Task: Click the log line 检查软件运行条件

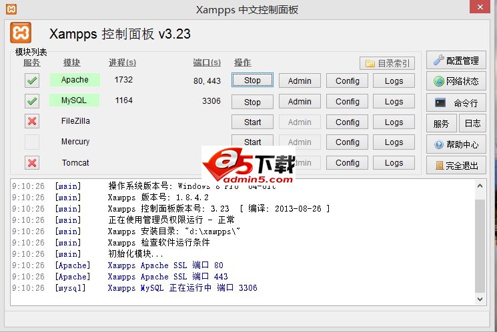Action: click(159, 243)
